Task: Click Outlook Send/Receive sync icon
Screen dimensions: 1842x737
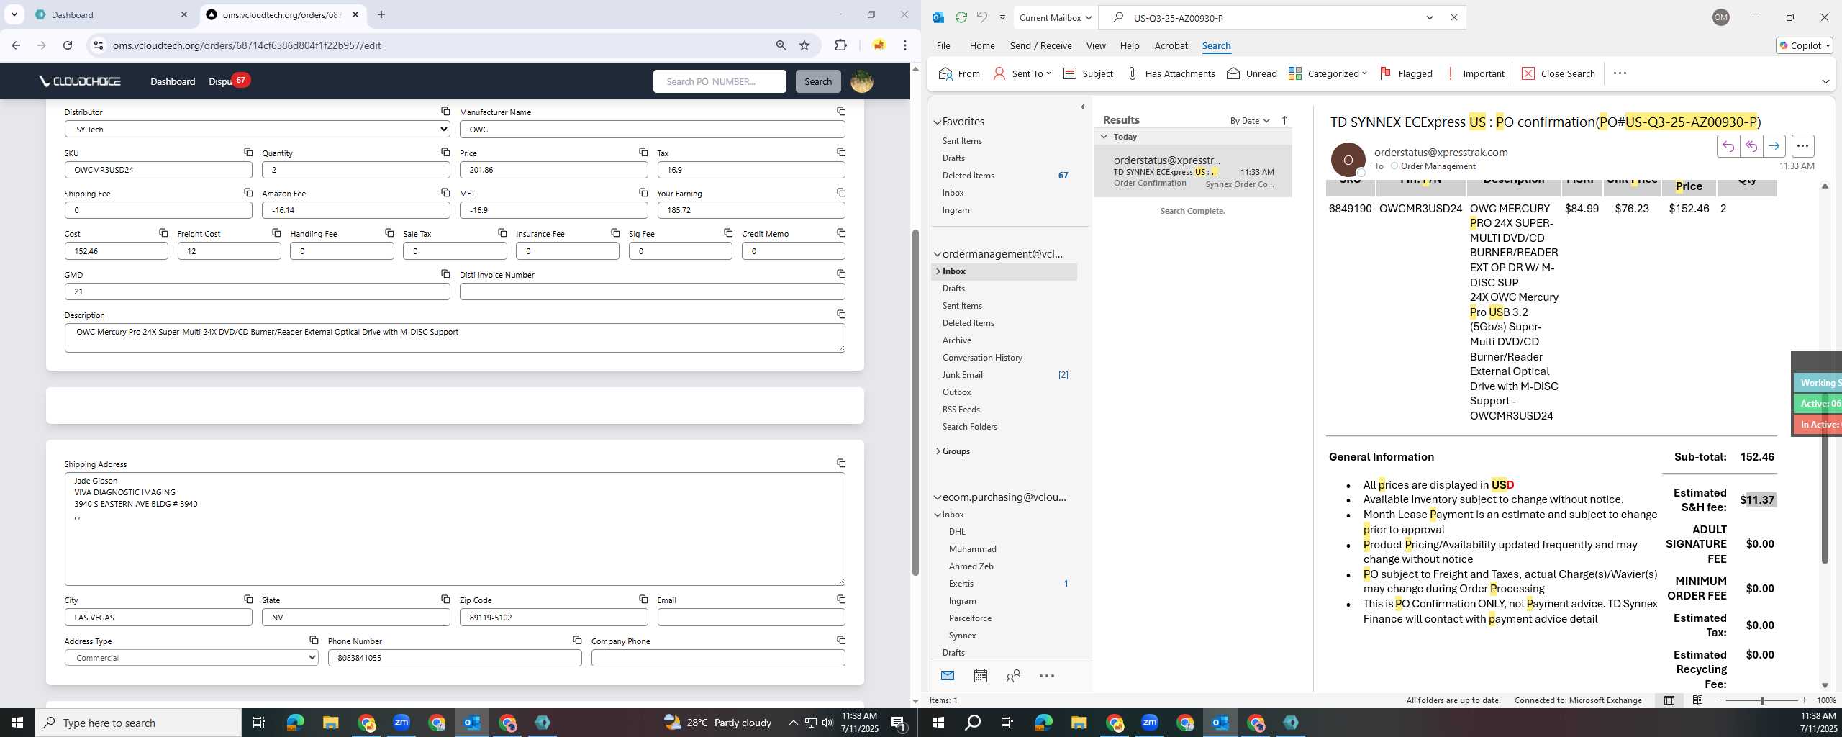Action: tap(961, 17)
